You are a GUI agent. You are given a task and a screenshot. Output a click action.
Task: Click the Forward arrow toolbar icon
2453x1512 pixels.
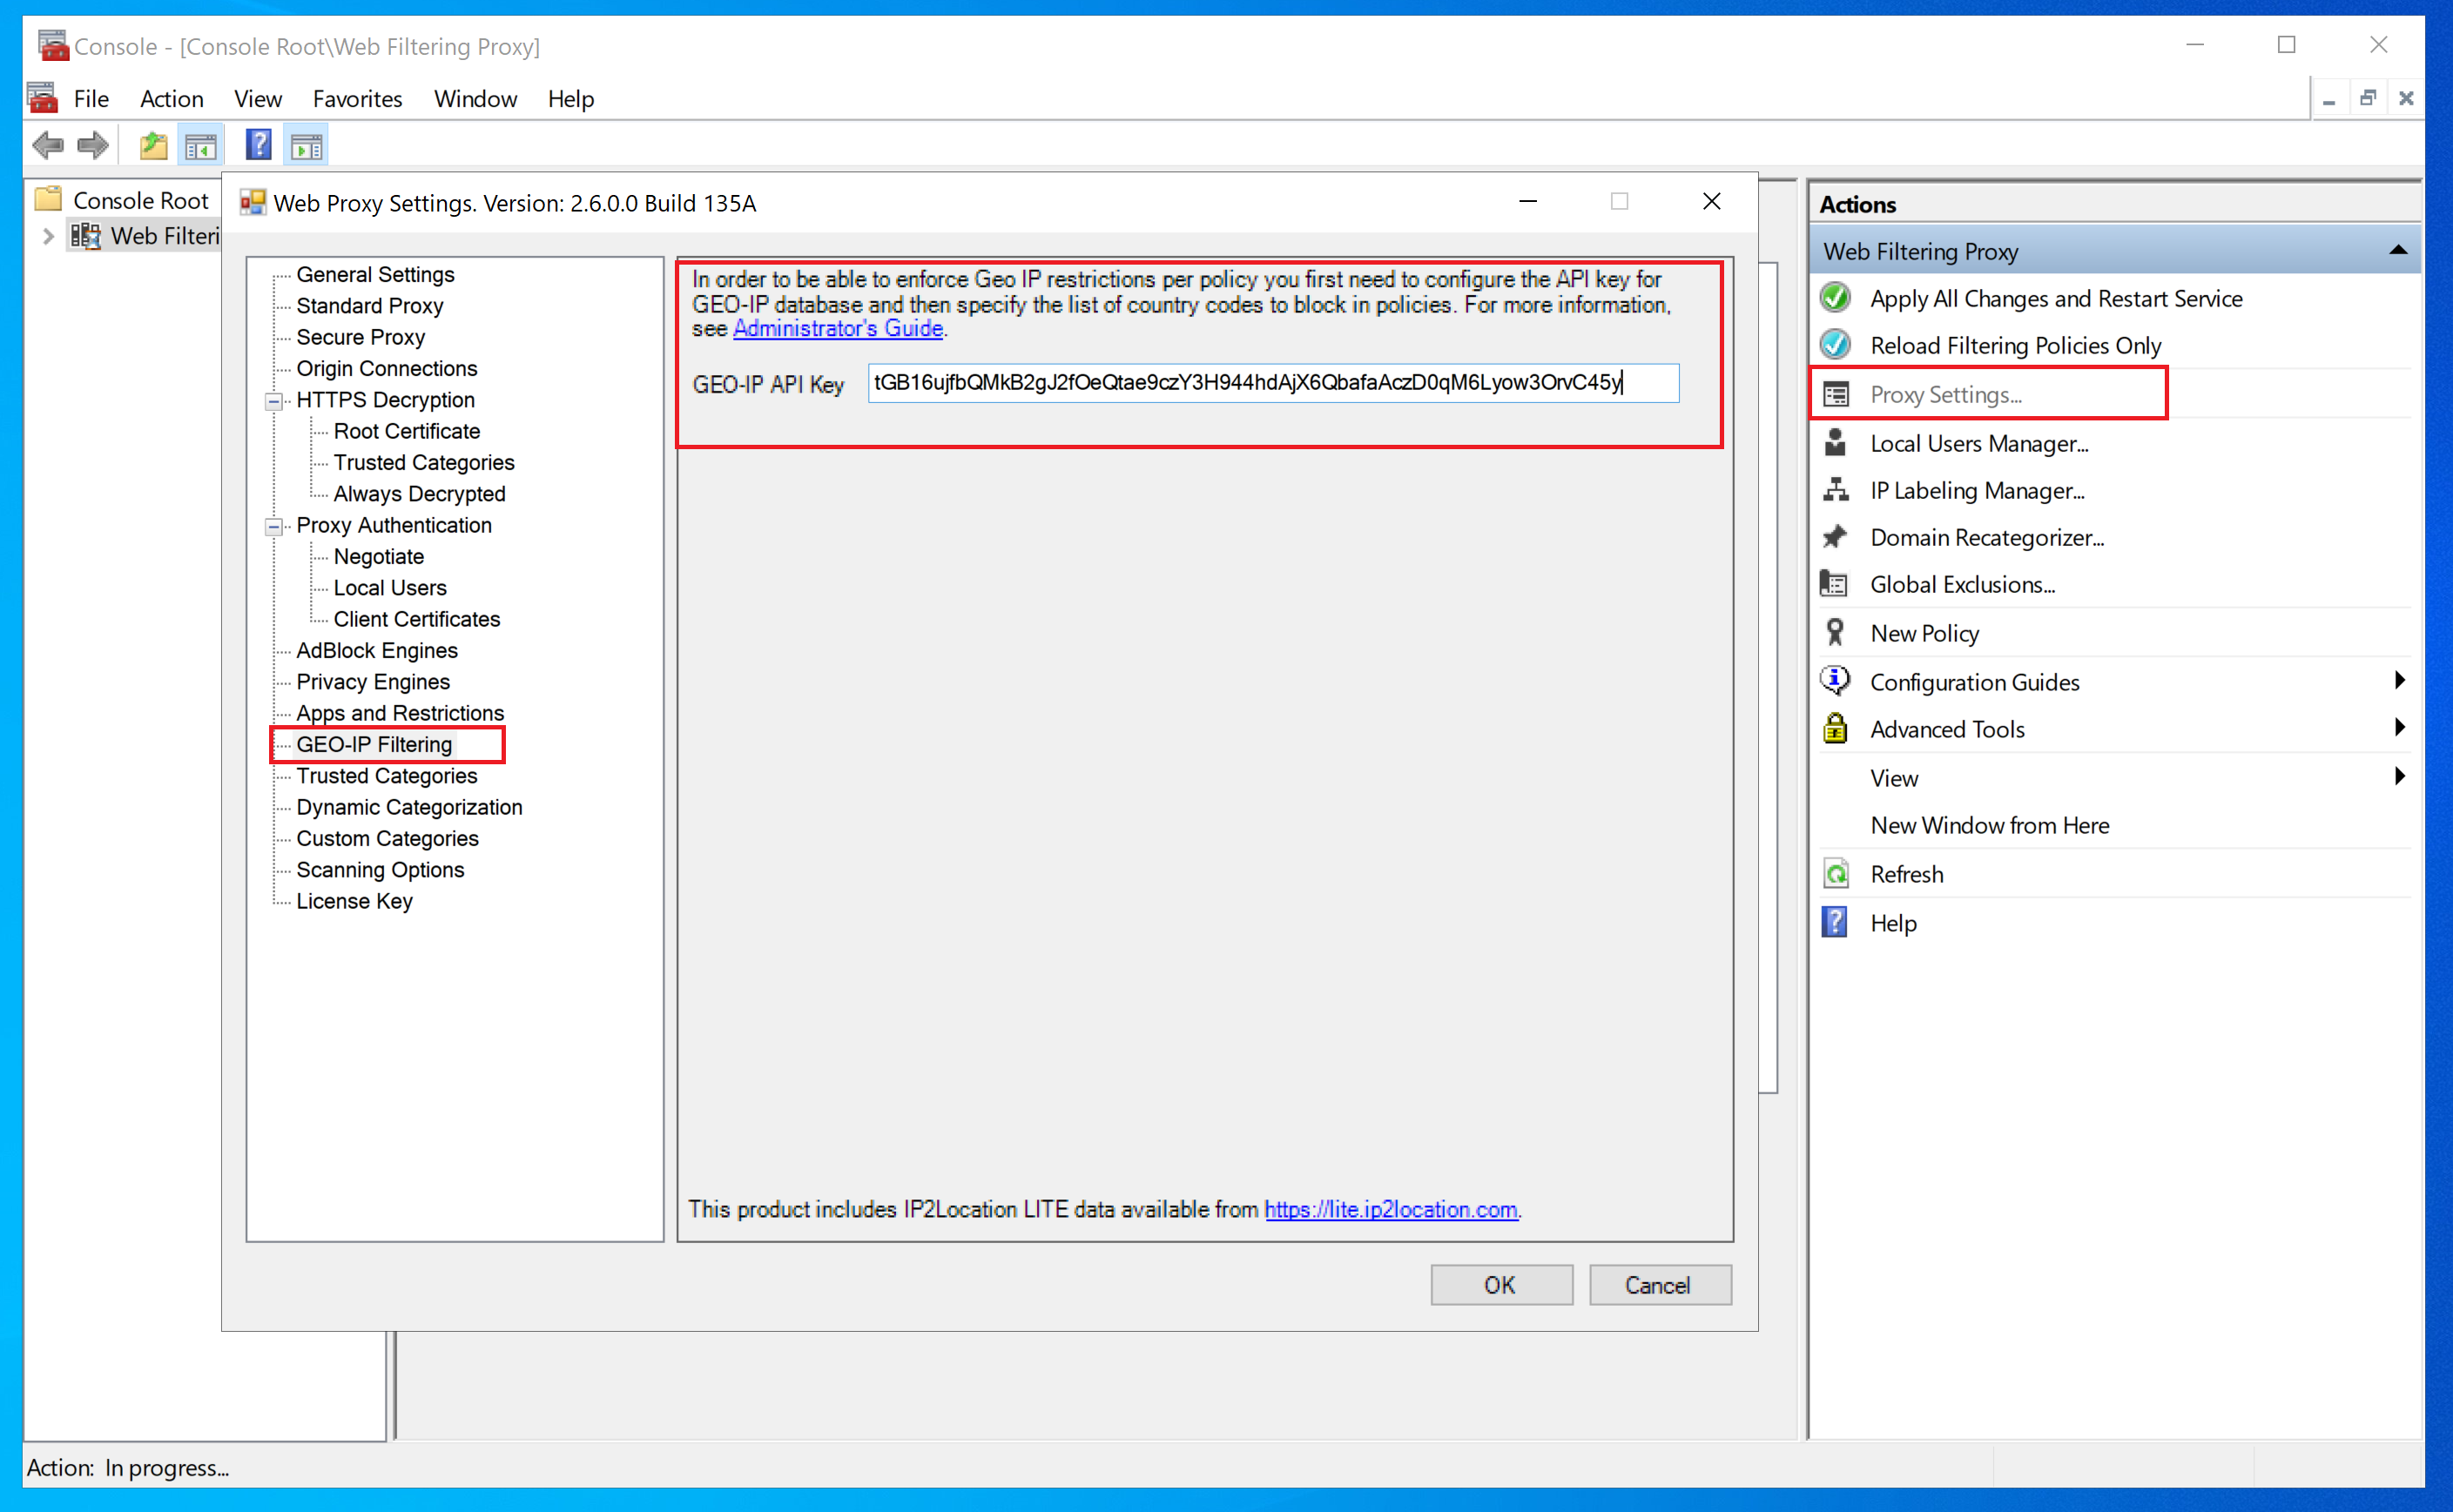coord(93,146)
